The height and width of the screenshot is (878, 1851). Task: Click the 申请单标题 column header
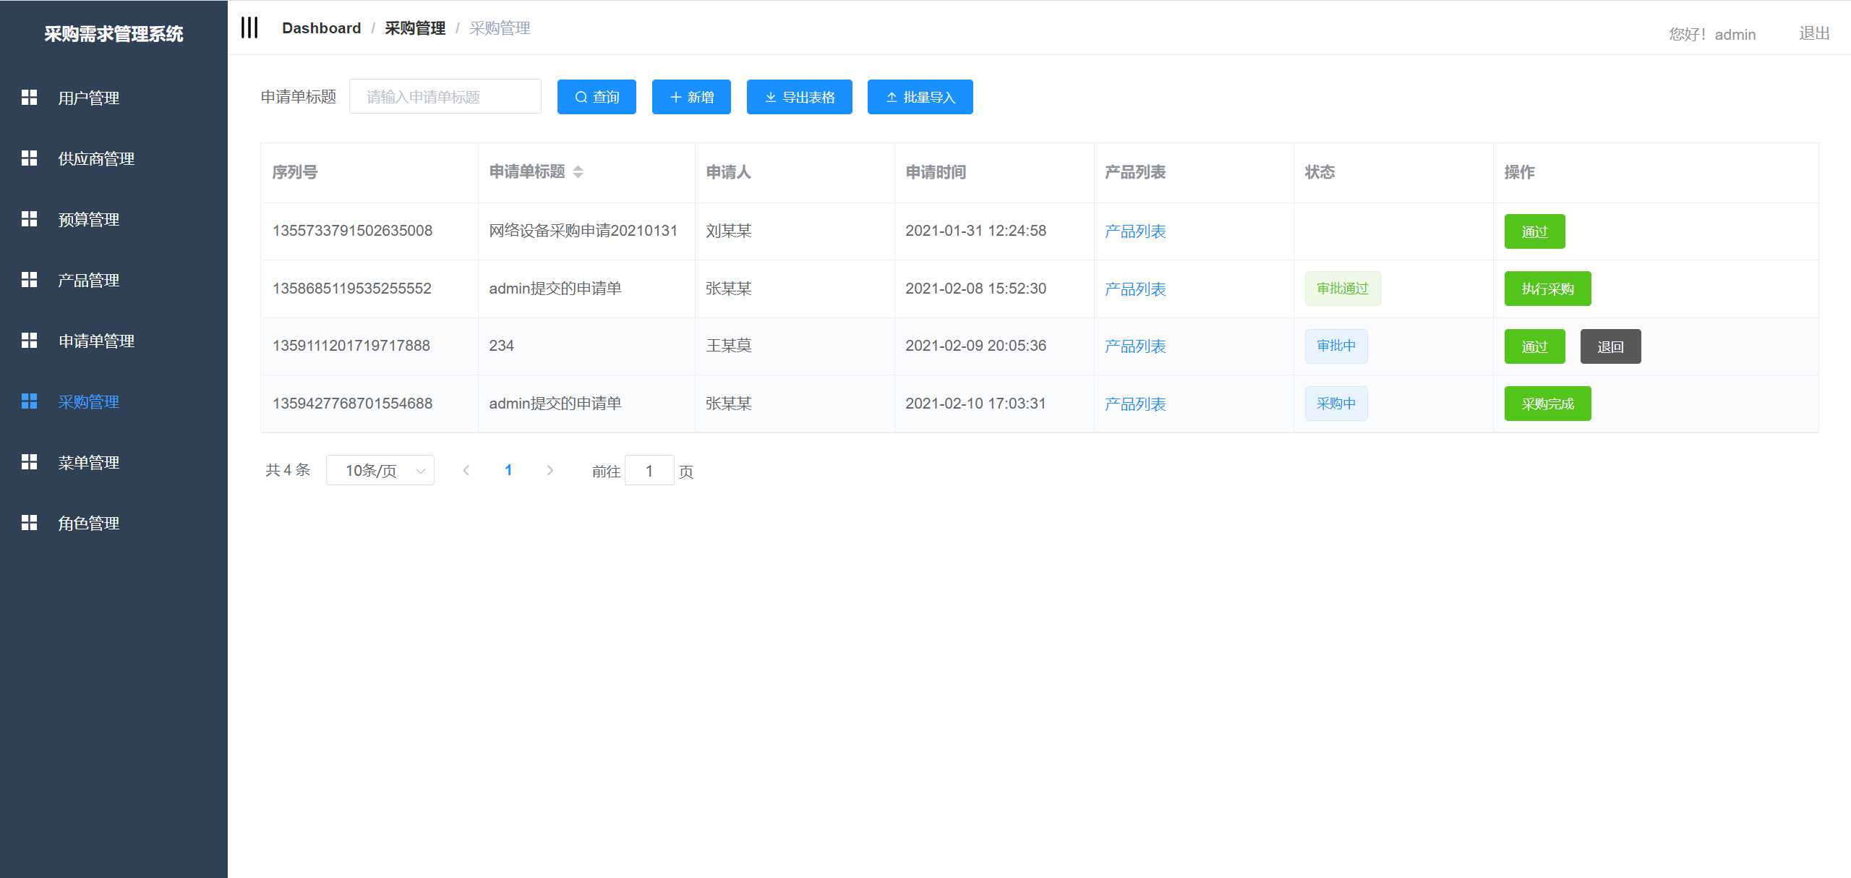[527, 171]
